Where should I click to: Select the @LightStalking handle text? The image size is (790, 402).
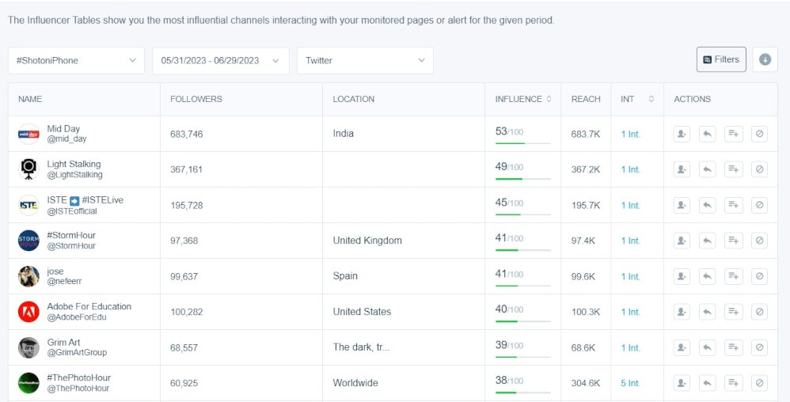pos(74,175)
